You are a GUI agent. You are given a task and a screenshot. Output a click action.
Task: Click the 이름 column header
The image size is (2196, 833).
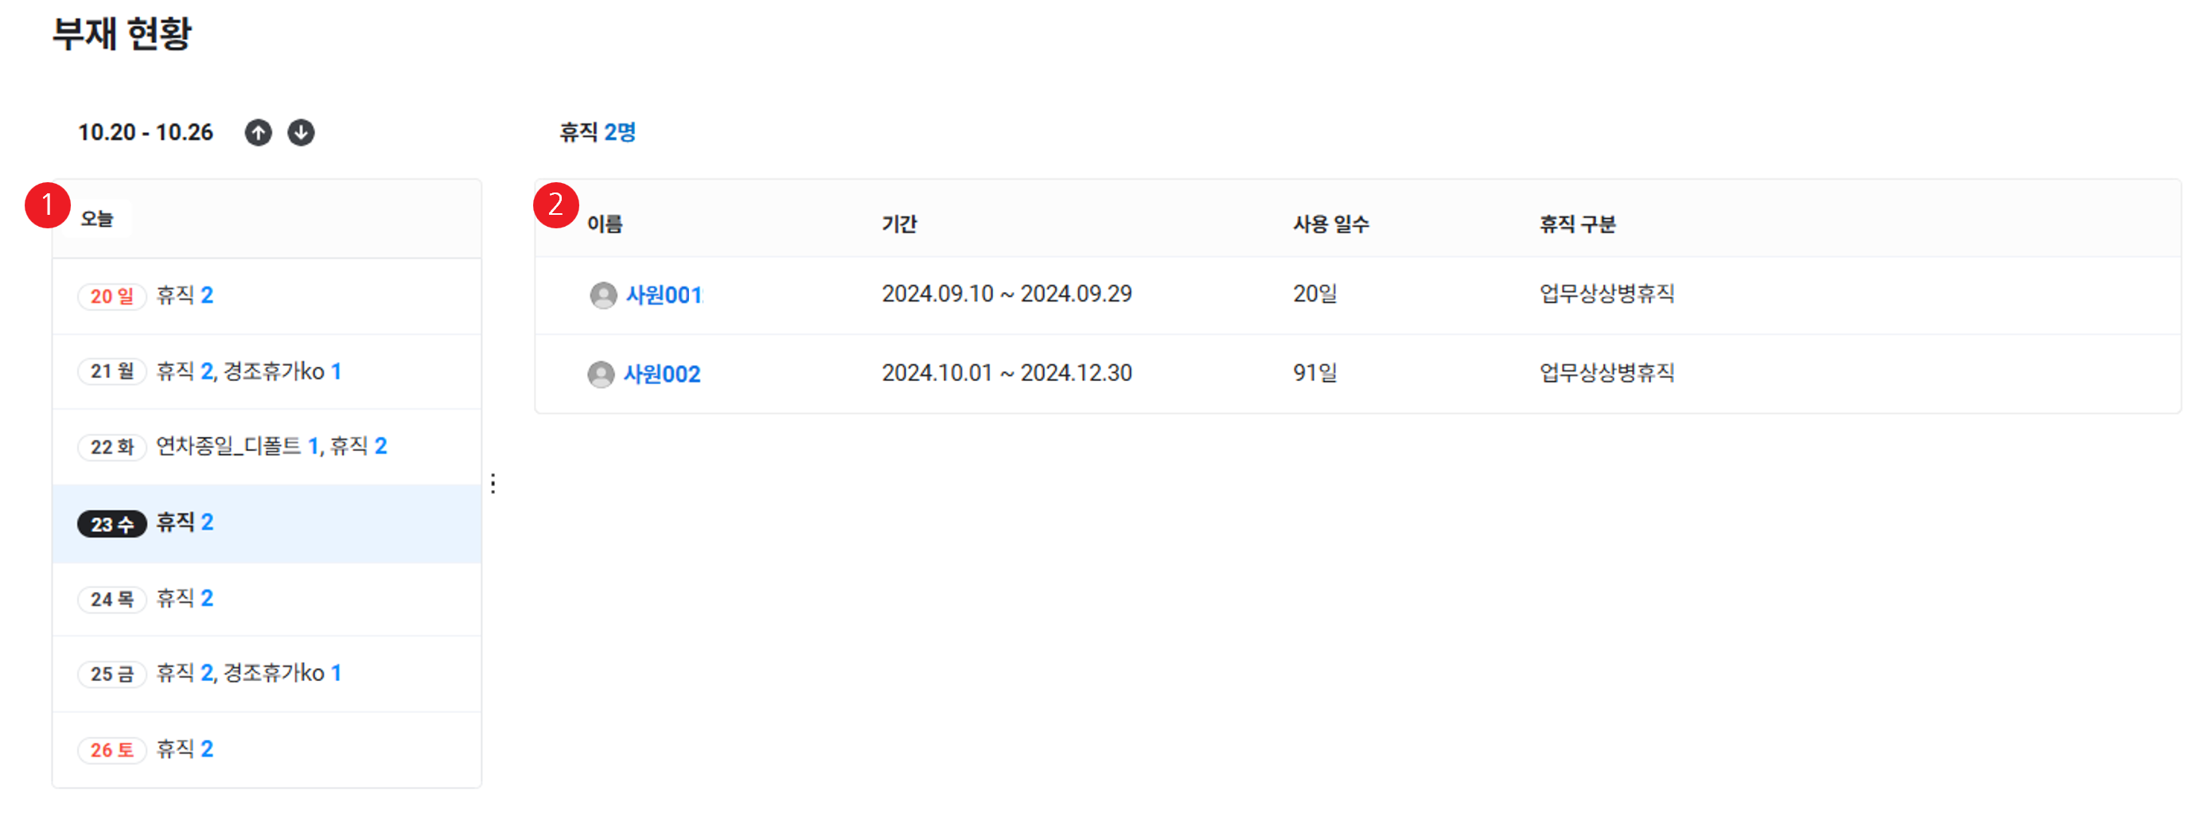click(605, 224)
